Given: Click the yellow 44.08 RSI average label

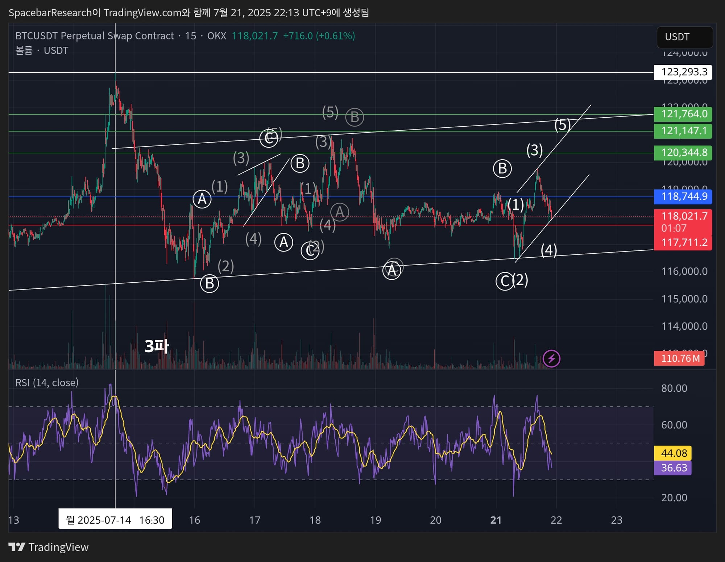Looking at the screenshot, I should click(x=673, y=453).
